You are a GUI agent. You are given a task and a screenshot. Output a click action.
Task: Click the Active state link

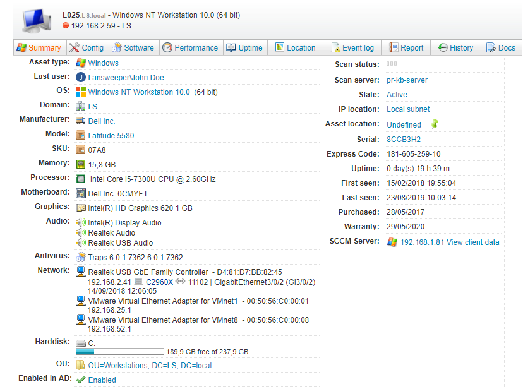[x=397, y=95]
